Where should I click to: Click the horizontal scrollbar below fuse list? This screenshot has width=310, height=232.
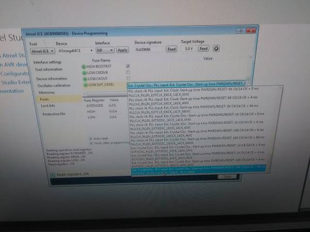pyautogui.click(x=106, y=94)
